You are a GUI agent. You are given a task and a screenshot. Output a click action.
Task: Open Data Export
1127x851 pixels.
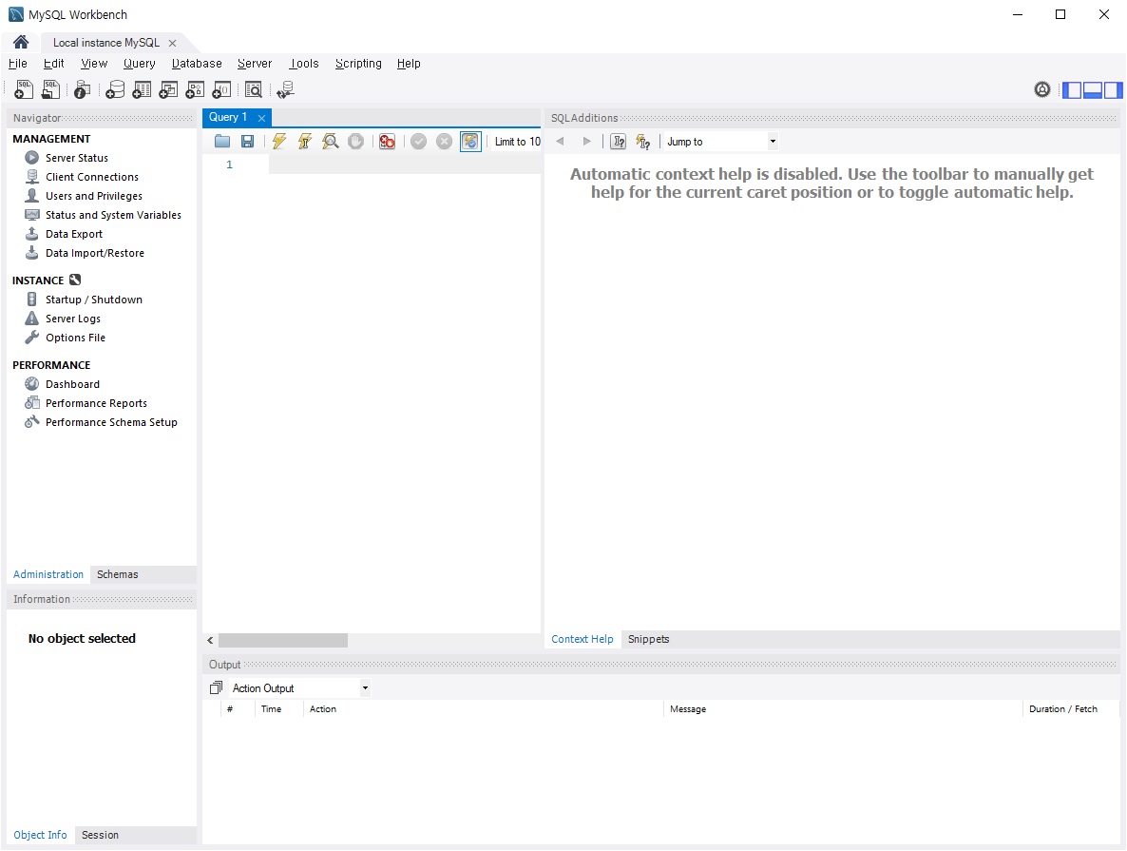pos(74,234)
